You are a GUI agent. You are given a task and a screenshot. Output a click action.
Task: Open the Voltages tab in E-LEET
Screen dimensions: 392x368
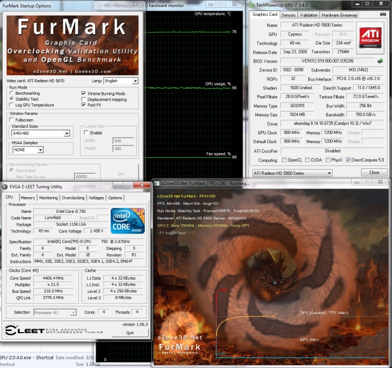[96, 198]
